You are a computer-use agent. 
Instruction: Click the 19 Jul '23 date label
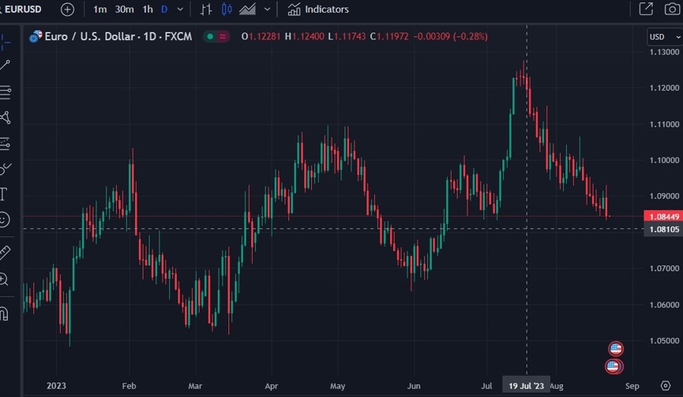[526, 386]
